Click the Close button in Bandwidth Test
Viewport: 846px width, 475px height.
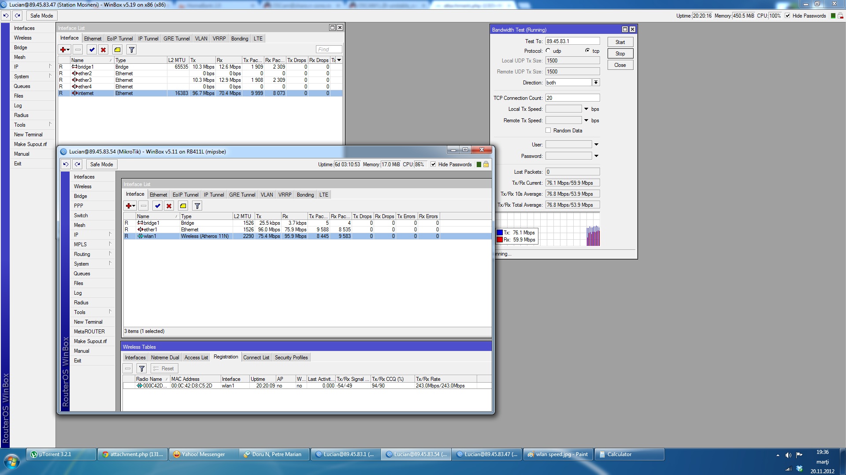point(620,65)
